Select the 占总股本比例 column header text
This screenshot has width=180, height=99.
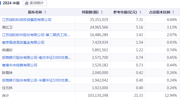coord(160,12)
